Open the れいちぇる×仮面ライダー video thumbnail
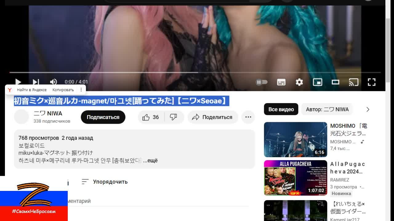The width and height of the screenshot is (394, 221). point(295,211)
